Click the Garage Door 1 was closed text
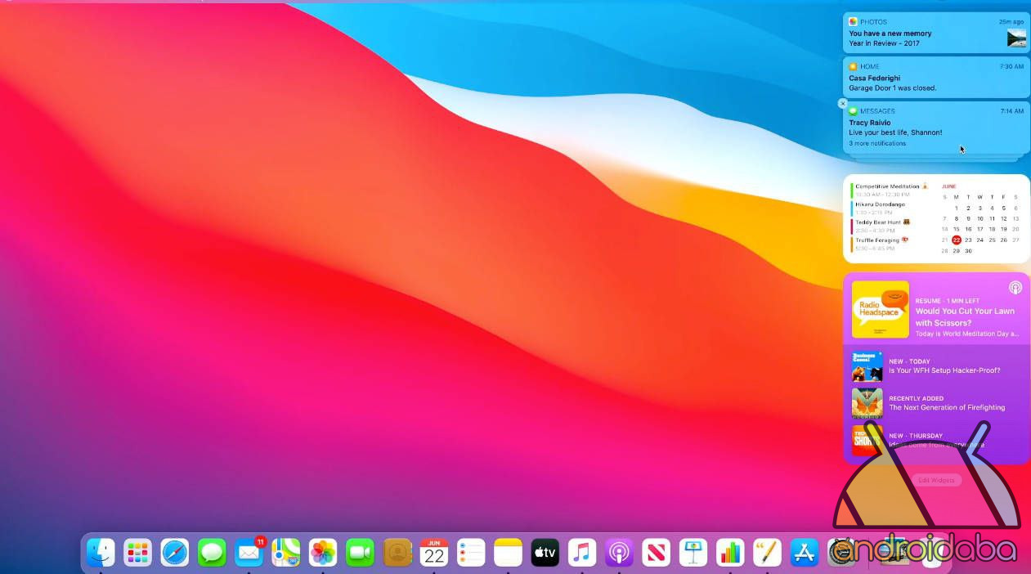1031x574 pixels. point(893,87)
